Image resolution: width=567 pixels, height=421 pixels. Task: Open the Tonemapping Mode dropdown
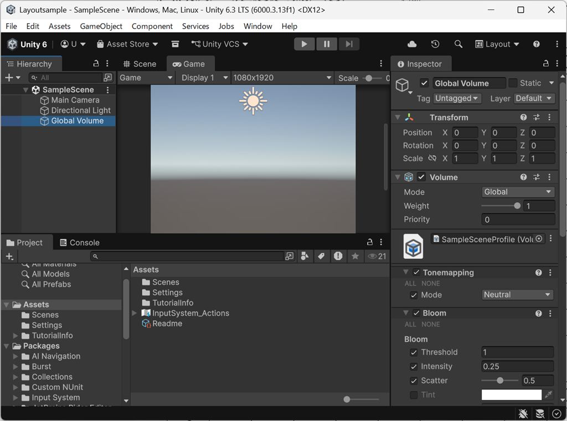(517, 295)
